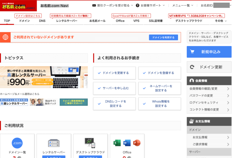The width and height of the screenshot is (233, 158).
Task: Click the 初期費用＆月額最大2ヶ月が無料 callout
Action: 70,16
